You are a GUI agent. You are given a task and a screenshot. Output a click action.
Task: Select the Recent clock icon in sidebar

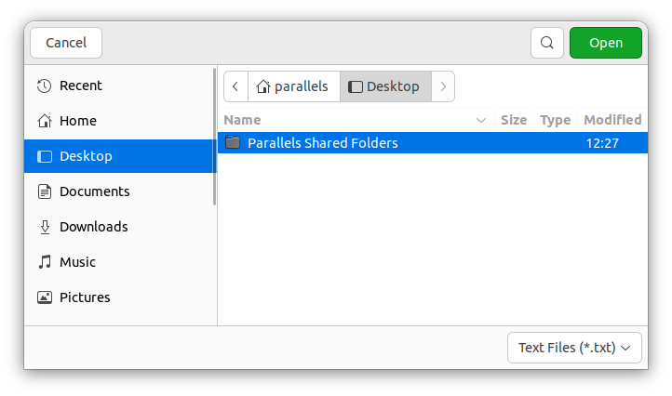pos(44,86)
